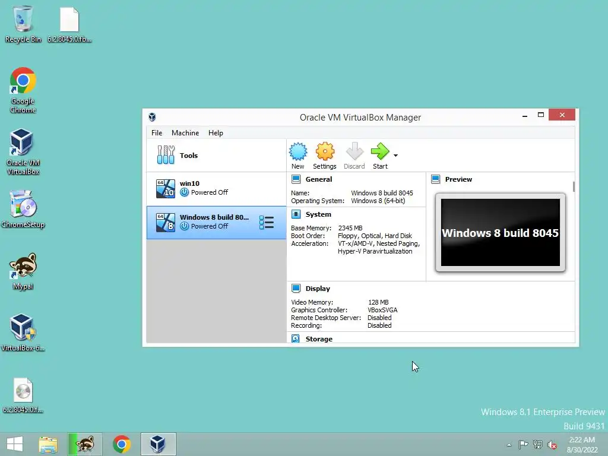Viewport: 608px width, 456px height.
Task: Open Storage settings via its heading
Action: [319, 339]
